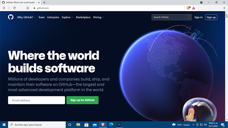
Task: Open the Brave Shields lion icon
Action: [188, 8]
